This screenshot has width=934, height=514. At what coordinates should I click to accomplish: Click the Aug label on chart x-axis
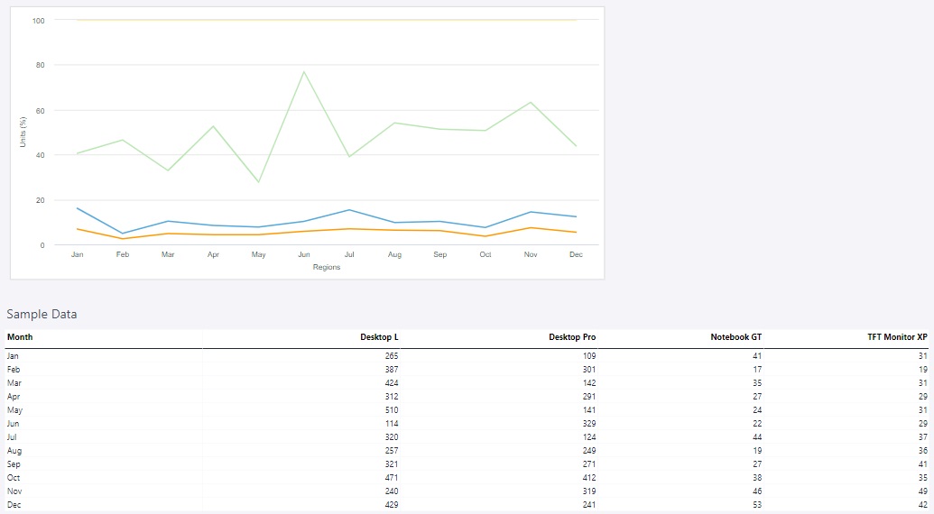pyautogui.click(x=394, y=255)
